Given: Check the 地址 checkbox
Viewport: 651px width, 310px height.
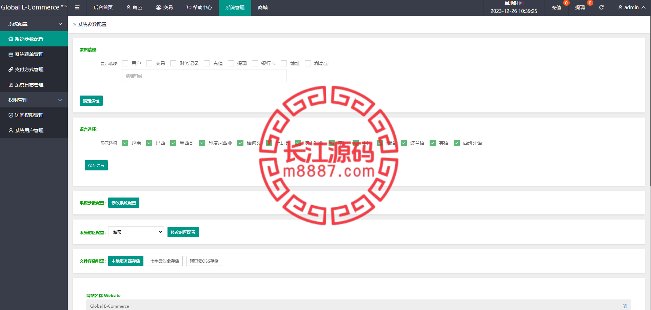Looking at the screenshot, I should point(284,63).
